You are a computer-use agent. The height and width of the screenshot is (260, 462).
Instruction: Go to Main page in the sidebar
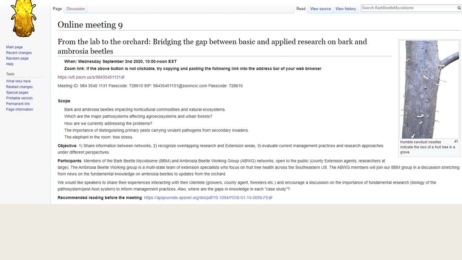14,47
